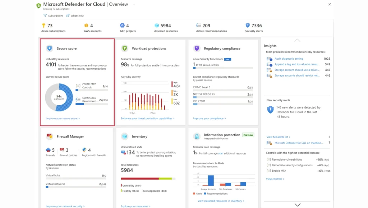
Task: Click the NIST SP 800 53 R5 row
Action: pos(223,96)
